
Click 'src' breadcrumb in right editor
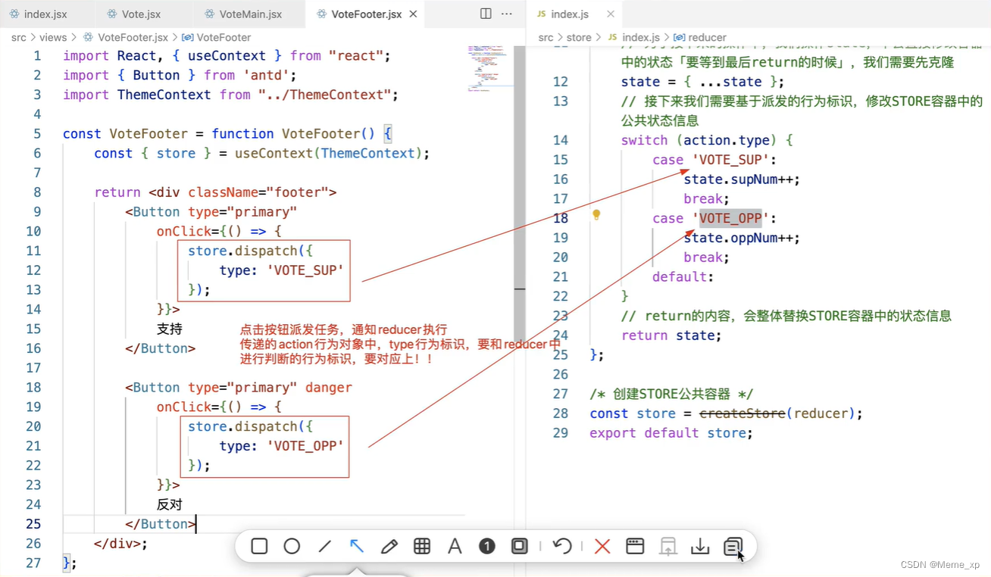point(546,37)
